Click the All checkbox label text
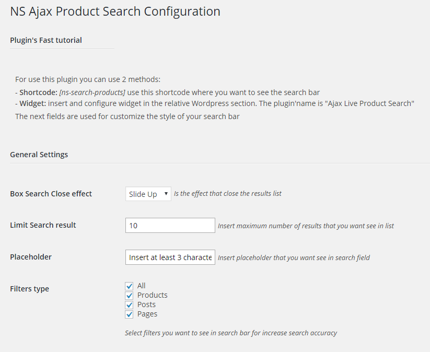 tap(141, 286)
